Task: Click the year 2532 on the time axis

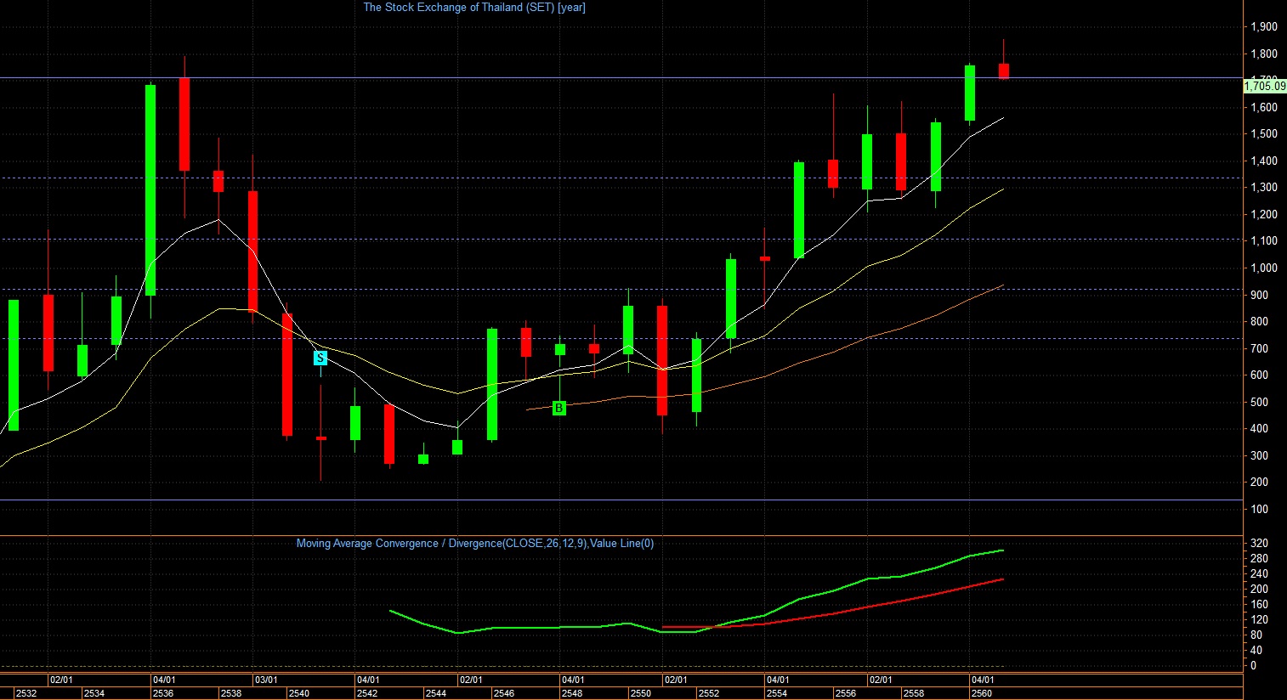Action: tap(26, 693)
